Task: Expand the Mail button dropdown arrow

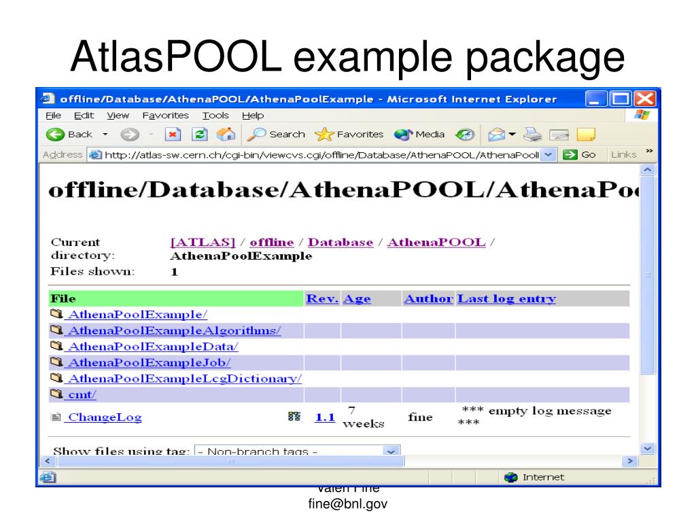Action: tap(512, 134)
